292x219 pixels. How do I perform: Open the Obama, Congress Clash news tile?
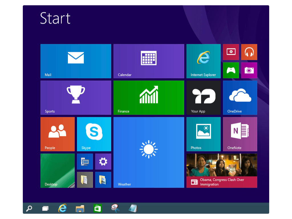pos(222,171)
